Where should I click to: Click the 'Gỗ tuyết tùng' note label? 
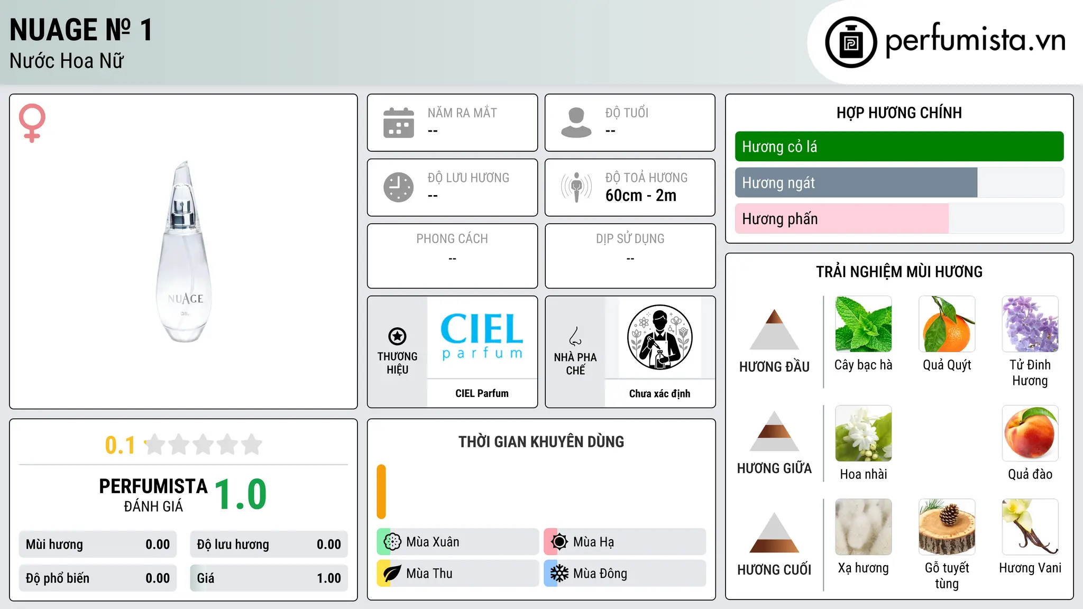pyautogui.click(x=947, y=576)
